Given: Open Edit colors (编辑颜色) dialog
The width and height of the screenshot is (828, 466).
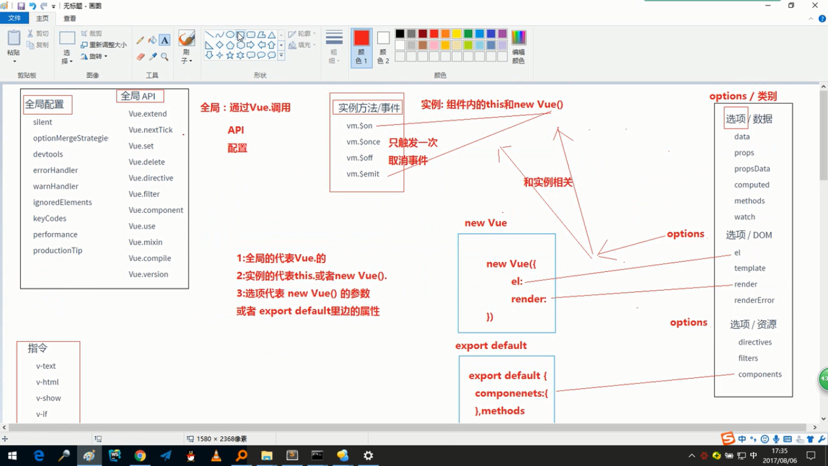Looking at the screenshot, I should pyautogui.click(x=519, y=47).
